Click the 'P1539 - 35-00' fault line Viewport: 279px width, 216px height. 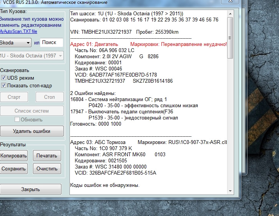tap(133, 118)
